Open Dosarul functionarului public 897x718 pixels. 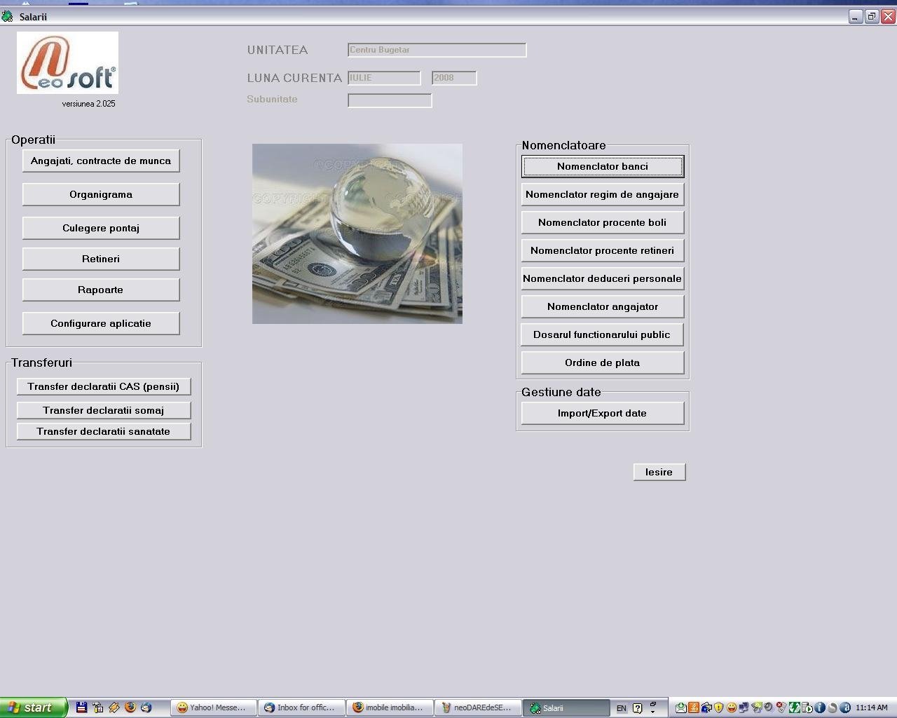pos(603,334)
